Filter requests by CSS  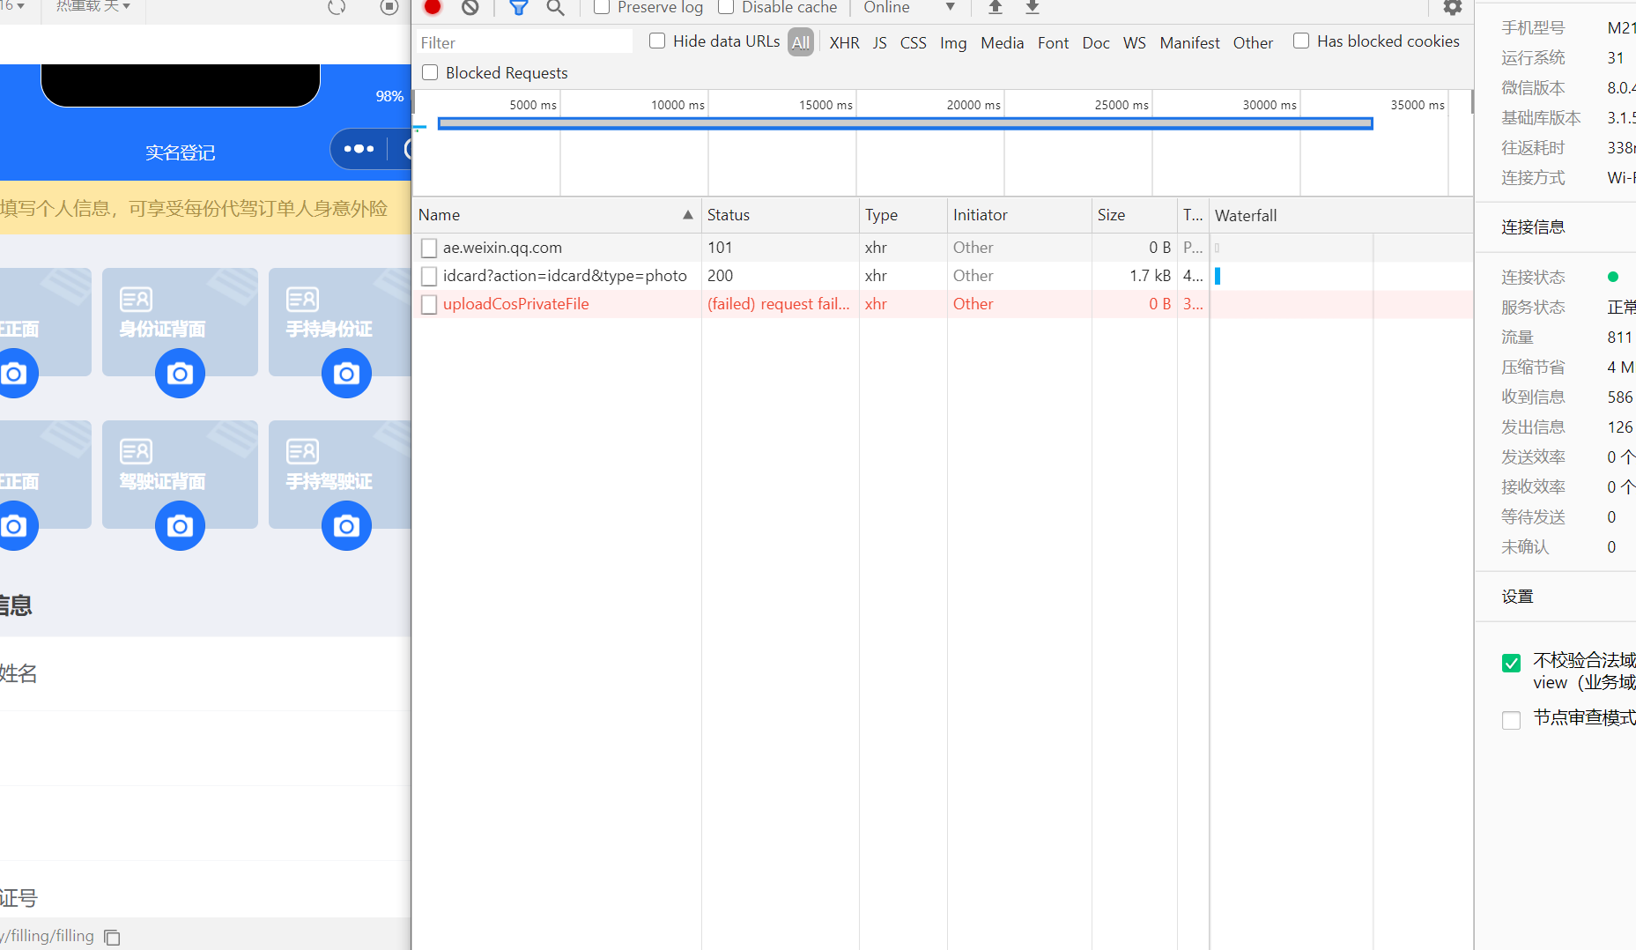(913, 42)
